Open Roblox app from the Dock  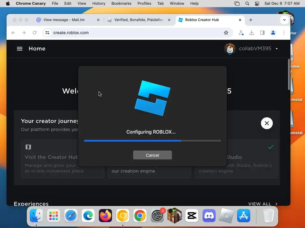[226, 216]
